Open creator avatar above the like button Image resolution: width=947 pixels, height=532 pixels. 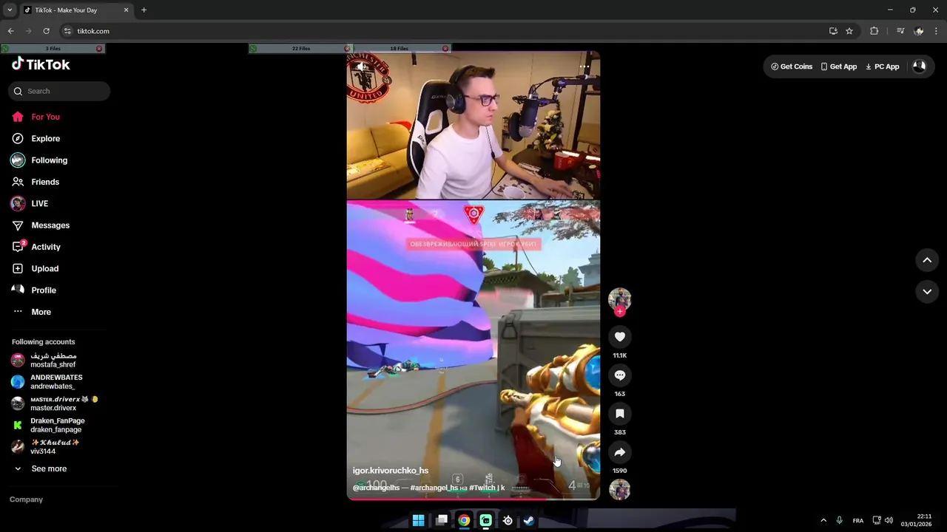(620, 299)
